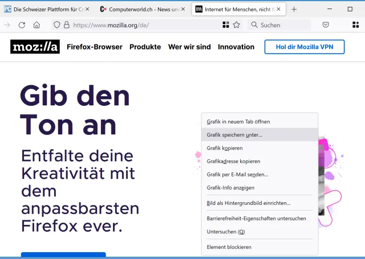Screen dimensions: 365x259
Task: Save page to Pocket
Action: tap(326, 24)
